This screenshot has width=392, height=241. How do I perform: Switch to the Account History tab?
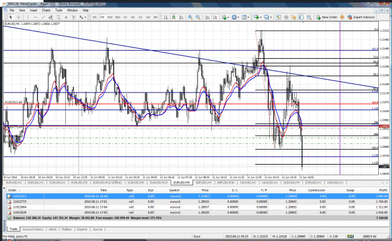point(33,229)
